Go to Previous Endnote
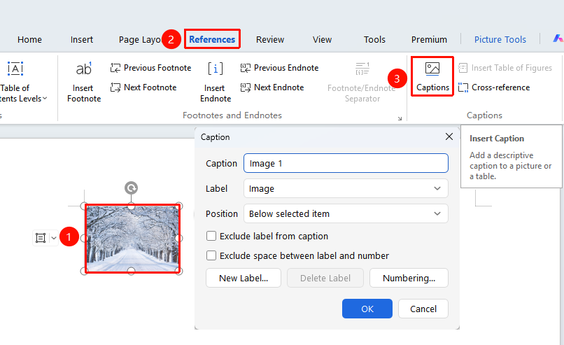 coord(279,68)
